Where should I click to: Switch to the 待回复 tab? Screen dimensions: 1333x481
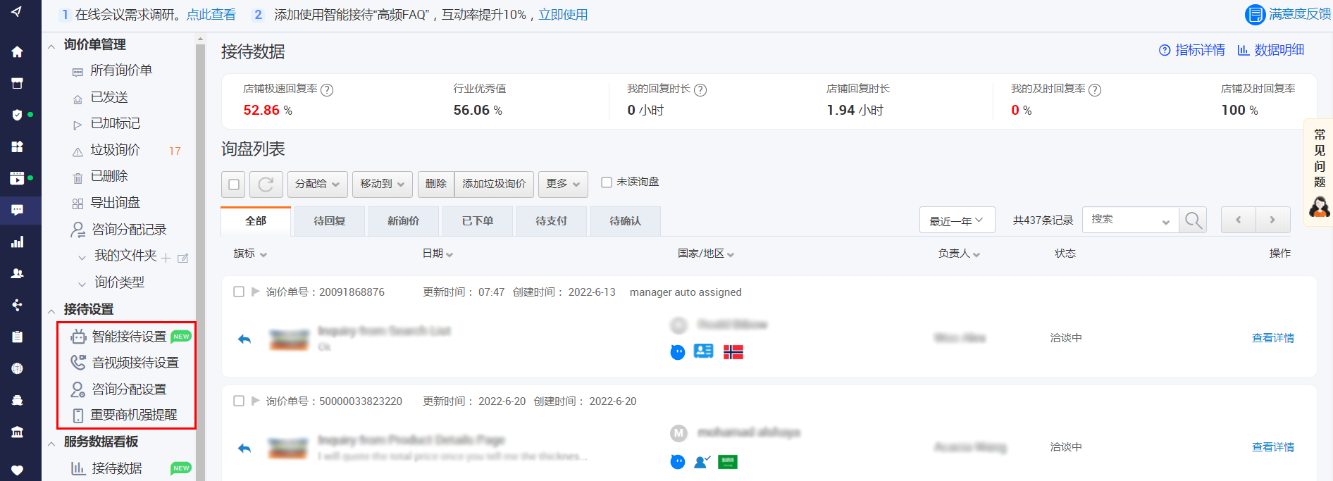[x=329, y=221]
